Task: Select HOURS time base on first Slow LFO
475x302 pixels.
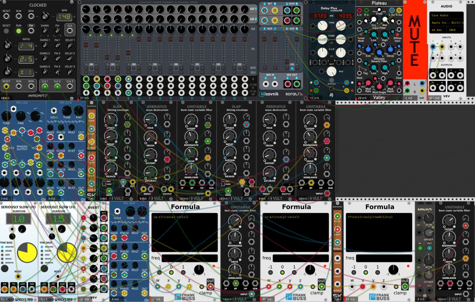Action: coord(3,251)
